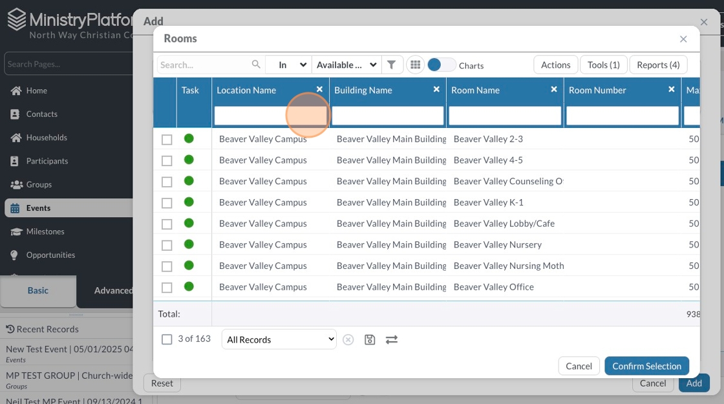The height and width of the screenshot is (404, 724).
Task: Open the grid layout view icon
Action: coord(416,65)
